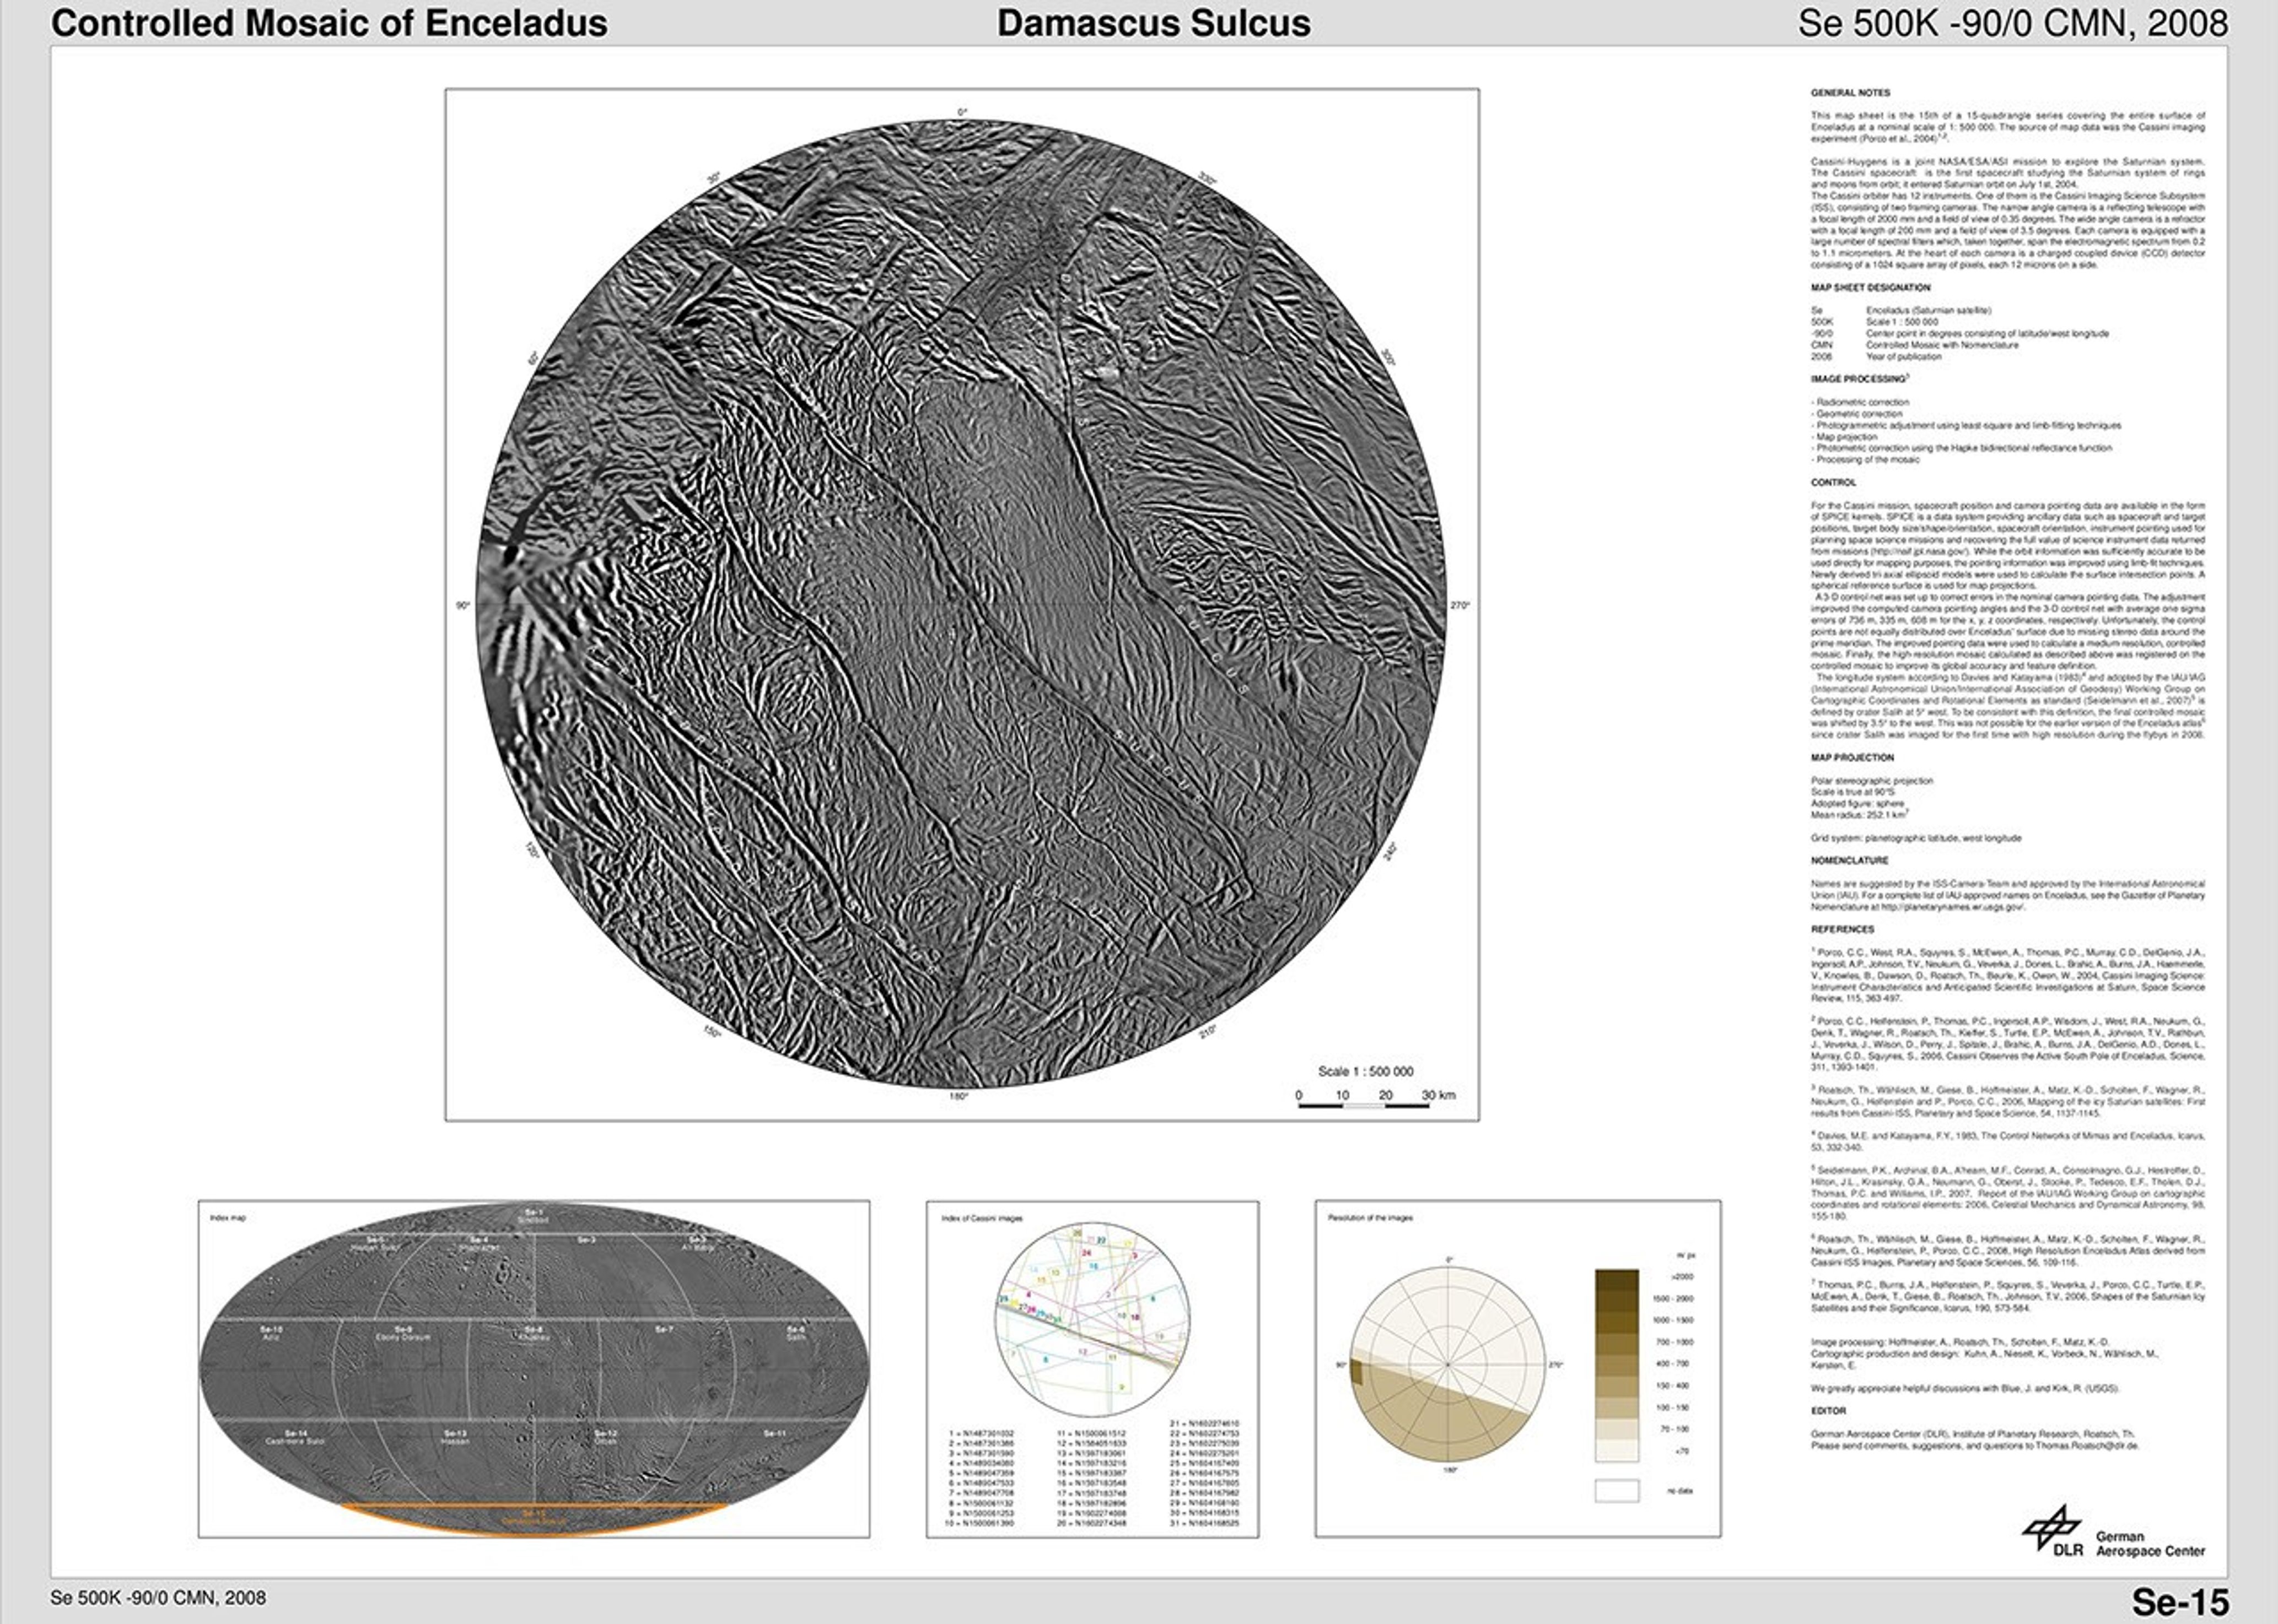The image size is (2278, 1624).
Task: Click the bottom-left 'Se 500K -90/0 CMN, 2008' footer
Action: click(x=158, y=1598)
